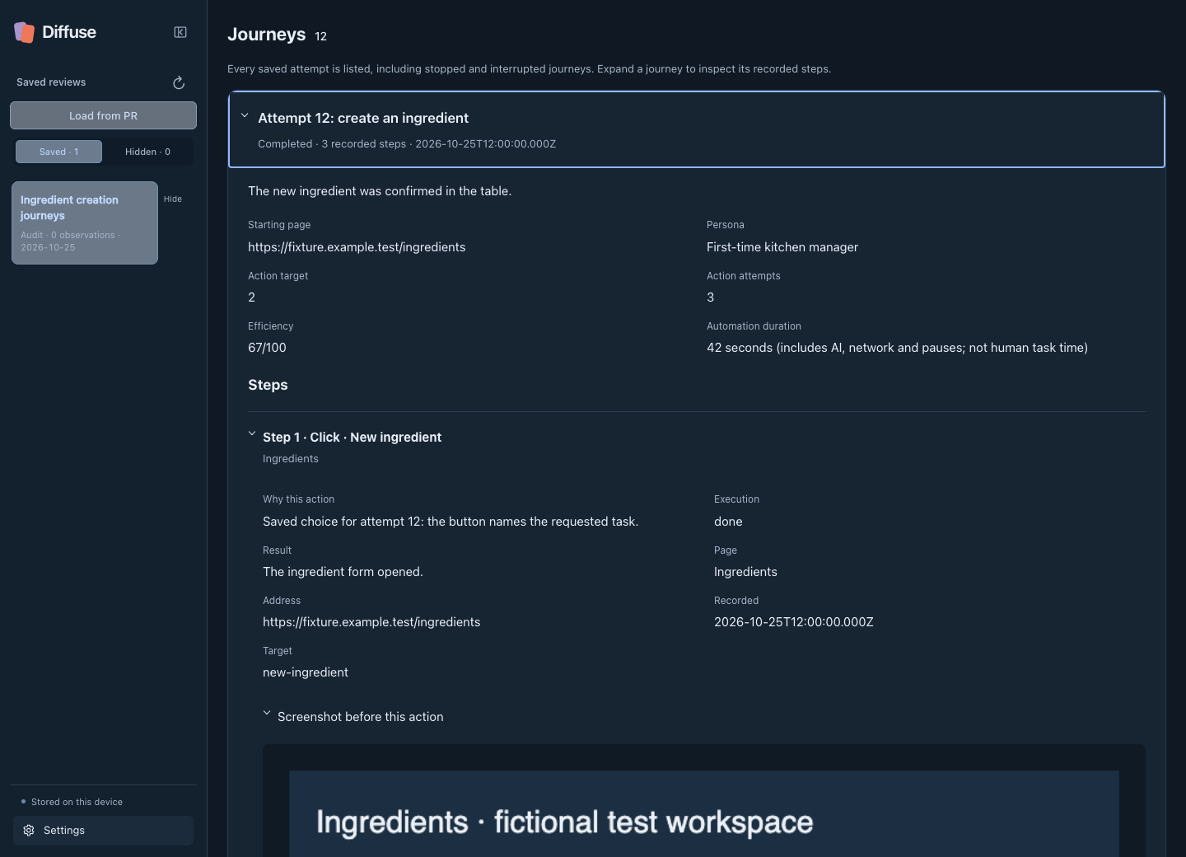This screenshot has width=1186, height=857.
Task: Click the Efficiency value 67/100
Action: tap(267, 348)
